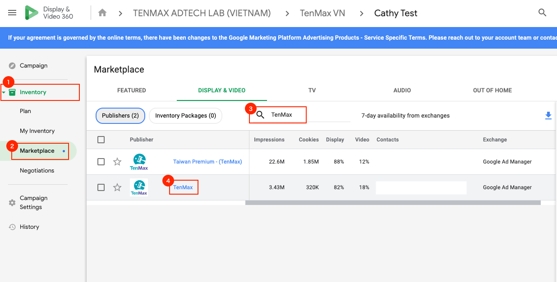Click the Campaign compass icon

point(12,66)
